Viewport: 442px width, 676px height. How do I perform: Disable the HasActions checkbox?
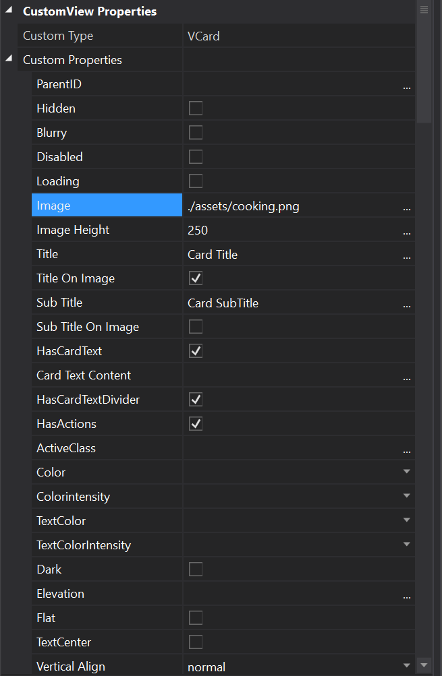coord(196,424)
